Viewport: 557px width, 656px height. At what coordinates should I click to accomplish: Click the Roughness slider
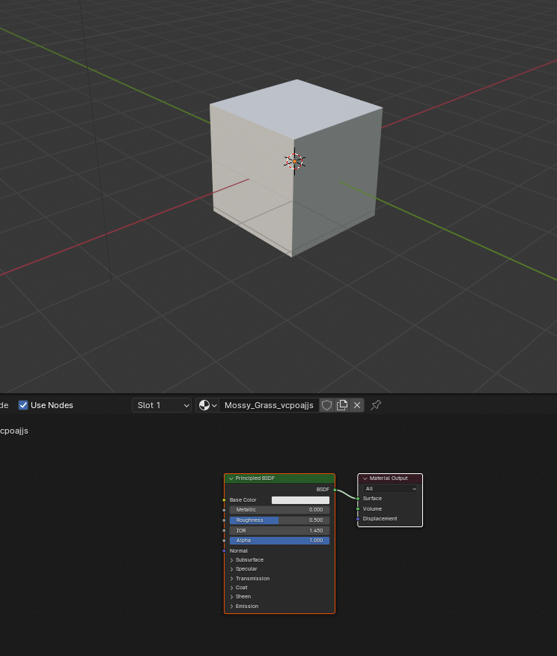click(x=279, y=520)
